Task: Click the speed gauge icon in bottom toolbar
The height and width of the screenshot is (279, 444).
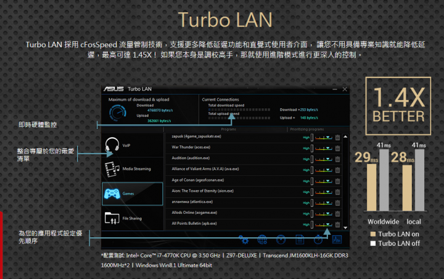Action: [281, 240]
